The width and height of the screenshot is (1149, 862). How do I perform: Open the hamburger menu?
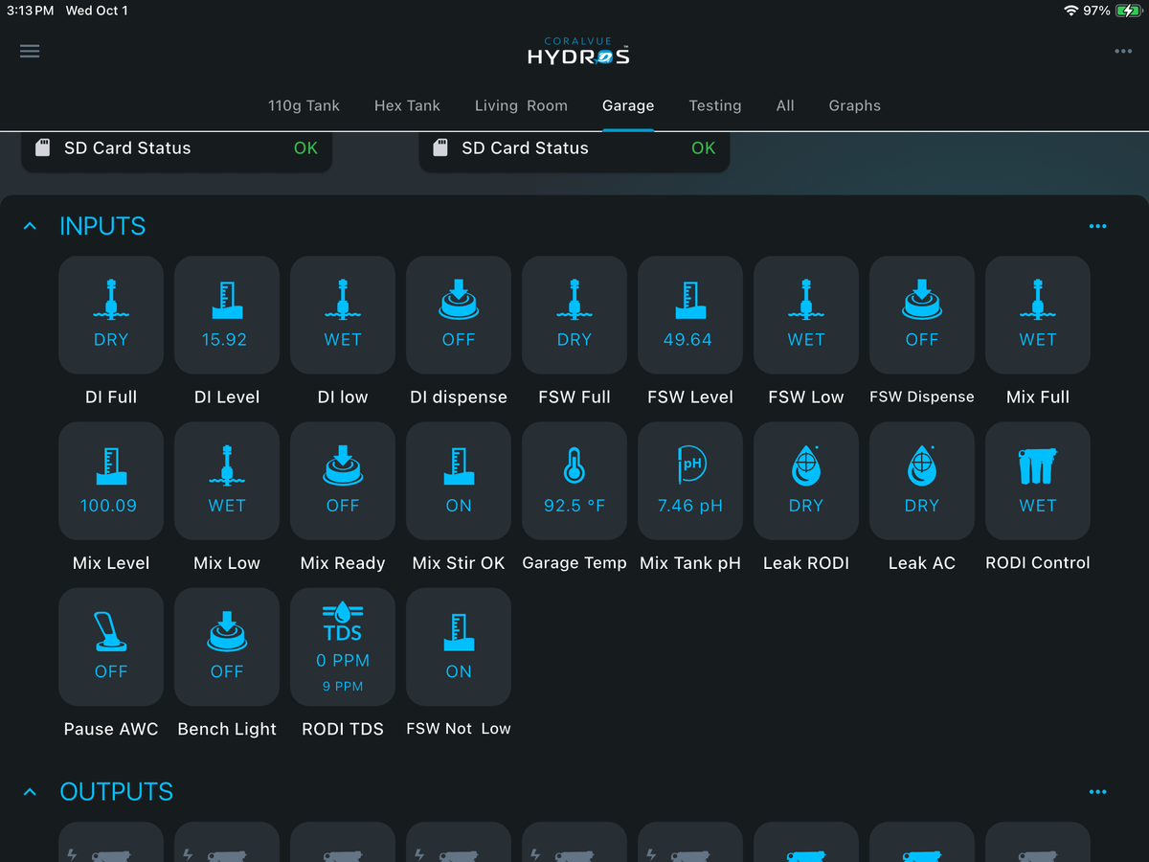click(30, 51)
